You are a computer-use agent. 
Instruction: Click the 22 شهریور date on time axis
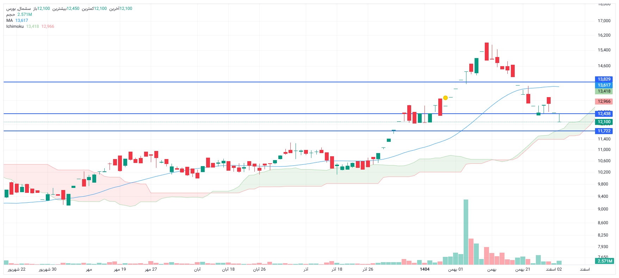point(17,269)
